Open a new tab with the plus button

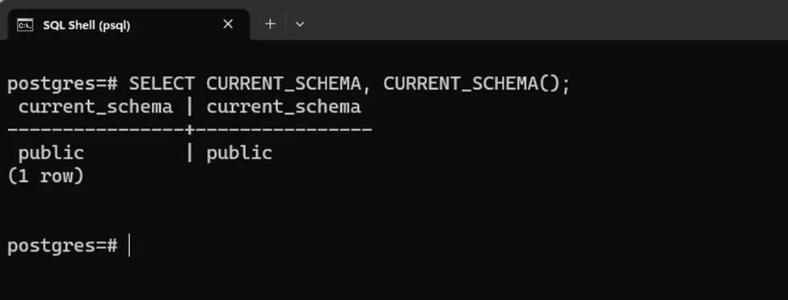[x=271, y=24]
